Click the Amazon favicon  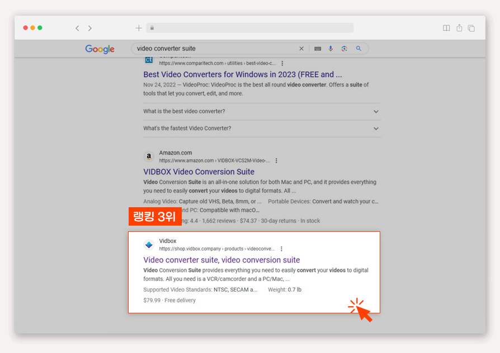pos(149,156)
